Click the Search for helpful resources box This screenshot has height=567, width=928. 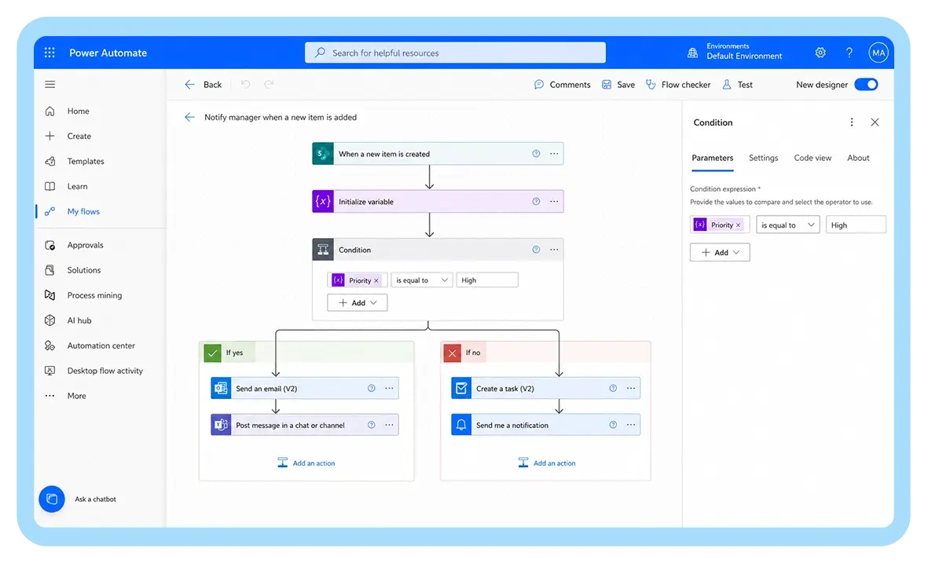click(x=455, y=53)
